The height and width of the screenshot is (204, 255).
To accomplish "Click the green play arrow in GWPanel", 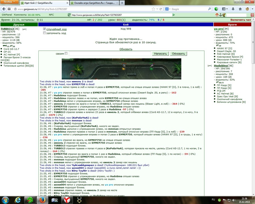I will tap(174, 15).
